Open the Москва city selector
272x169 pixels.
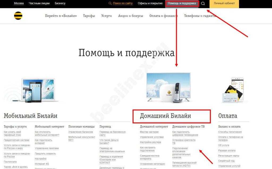19,3
